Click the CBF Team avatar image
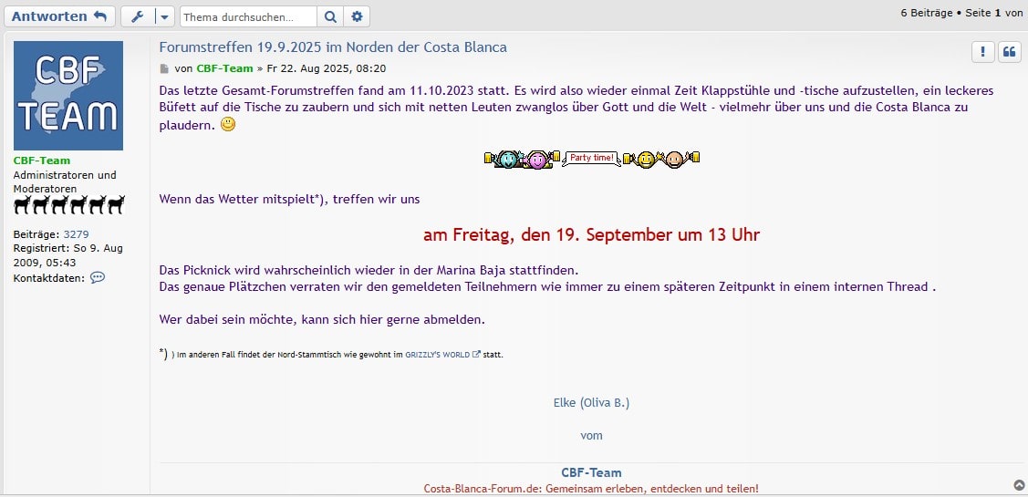The height and width of the screenshot is (497, 1028). (68, 96)
